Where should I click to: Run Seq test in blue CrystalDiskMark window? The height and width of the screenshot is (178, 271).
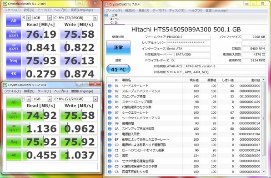(14, 61)
